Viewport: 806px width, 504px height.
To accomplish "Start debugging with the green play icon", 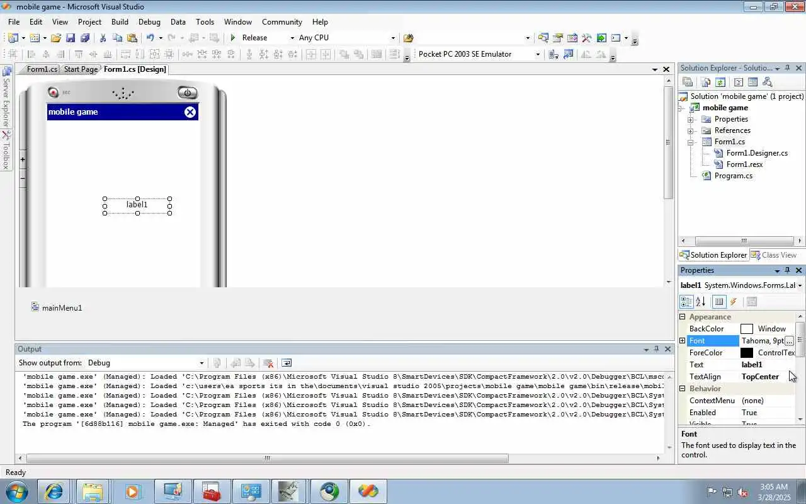I will [x=233, y=38].
